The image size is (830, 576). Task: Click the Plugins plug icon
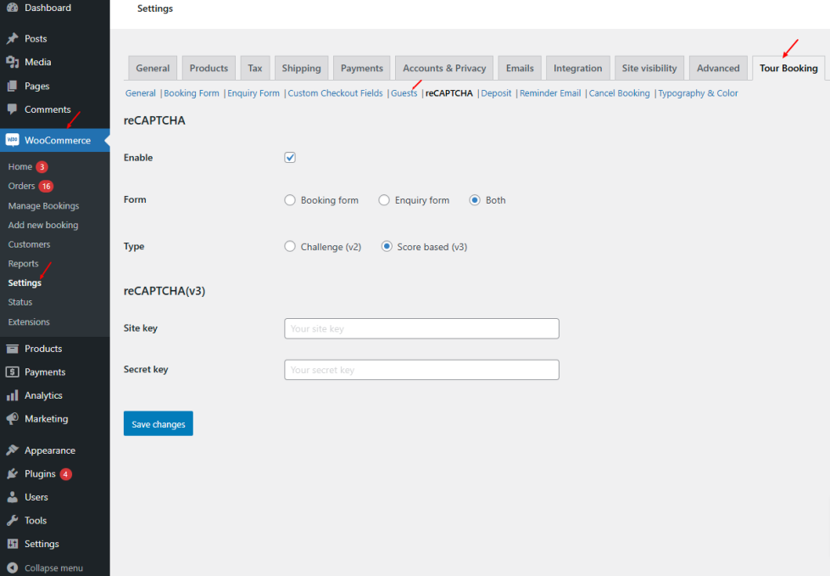12,474
